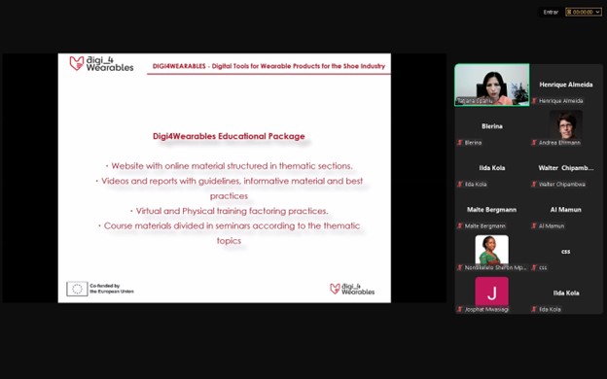Click muted mic icon beside Al Mamun
The width and height of the screenshot is (607, 379).
[x=534, y=225]
